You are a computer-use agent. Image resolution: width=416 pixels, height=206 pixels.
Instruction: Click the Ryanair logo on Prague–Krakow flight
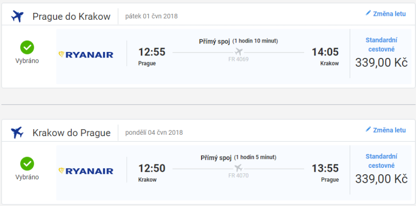(x=86, y=54)
